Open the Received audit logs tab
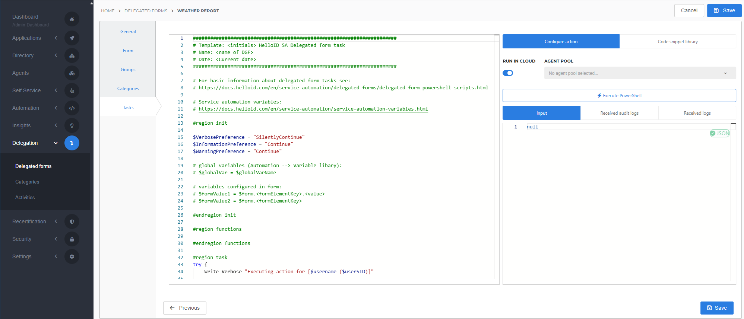Screen dimensions: 744x319 click(619, 113)
